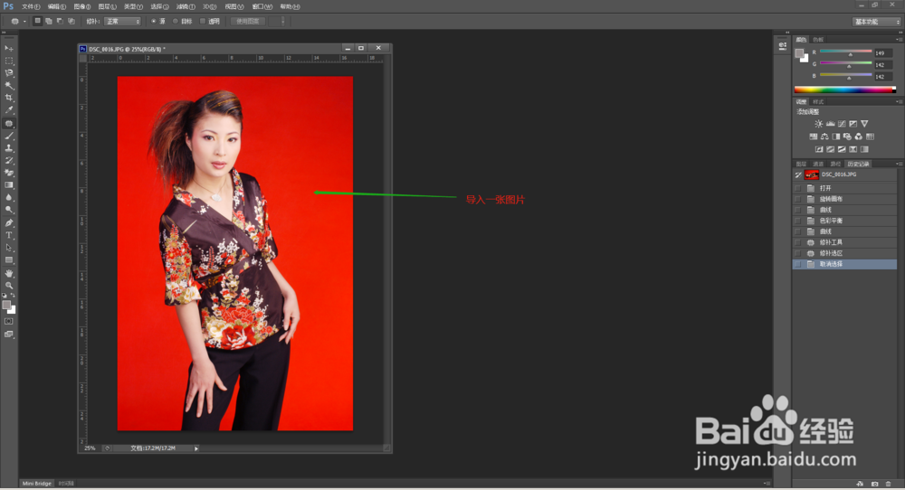Add a Brightness/Contrast adjustment
Viewport: 905px width, 490px height.
pos(818,124)
